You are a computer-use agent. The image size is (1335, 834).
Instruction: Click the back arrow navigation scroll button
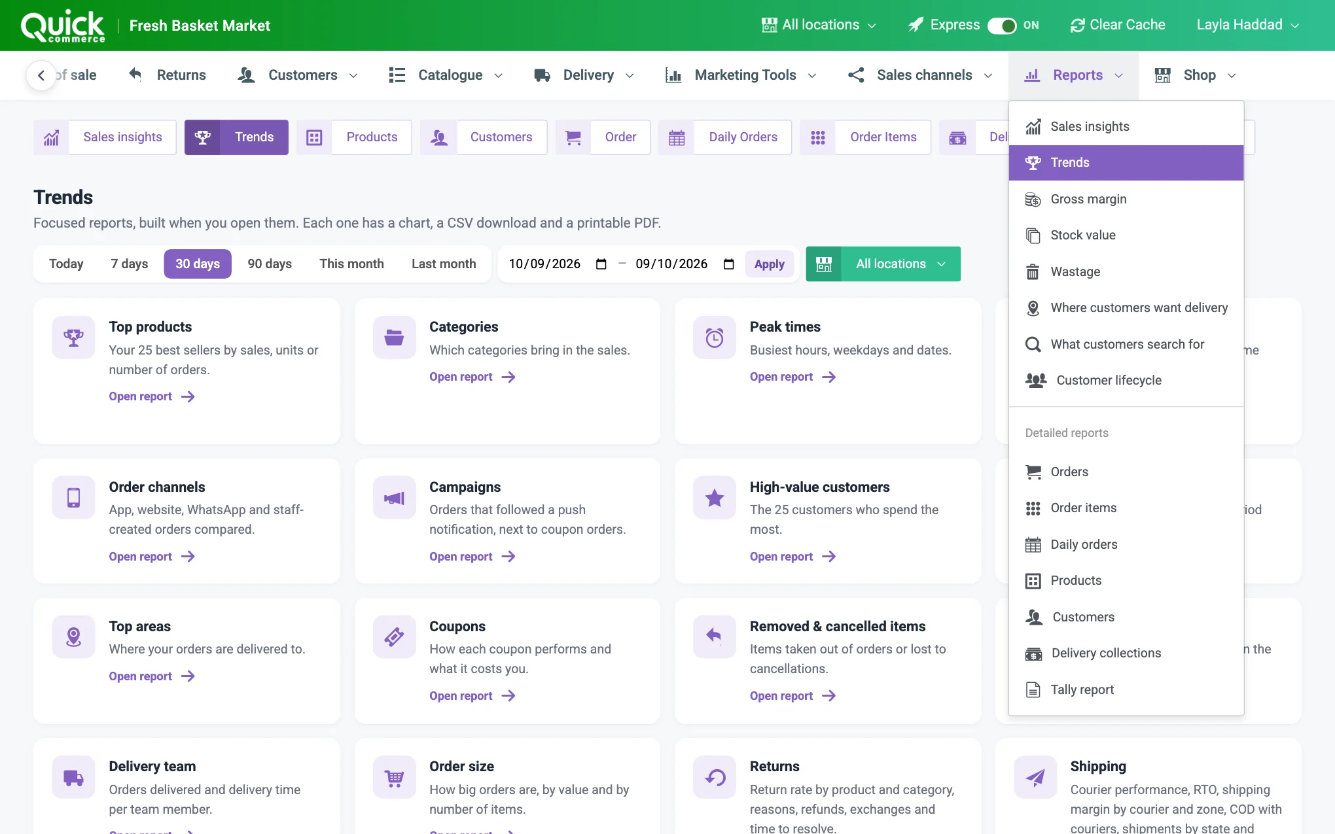[x=41, y=75]
